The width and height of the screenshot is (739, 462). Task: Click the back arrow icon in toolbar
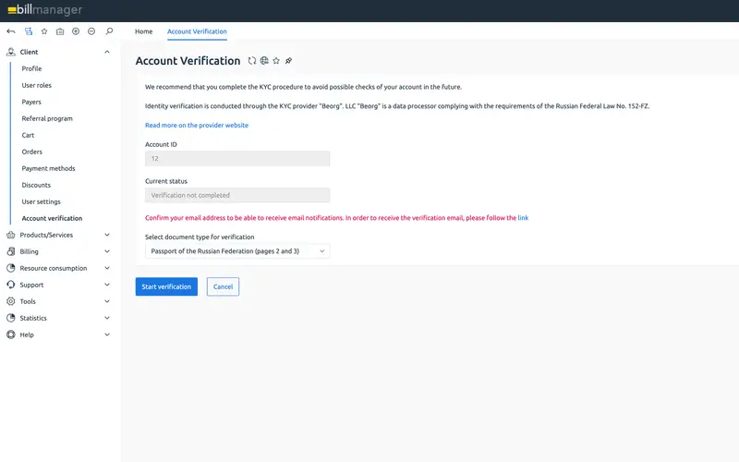coord(11,31)
